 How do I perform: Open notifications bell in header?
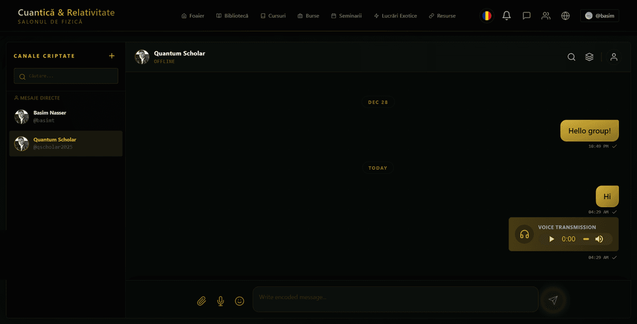coord(506,16)
